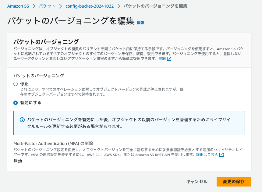The height and width of the screenshot is (192, 262).
Task: Click breadcrumb text バケットのバージョニングを編集
Action: (155, 6)
